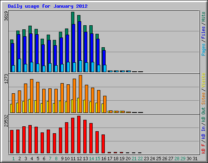Click the red 'kB F' legend label
The image size is (208, 163).
pyautogui.click(x=203, y=149)
